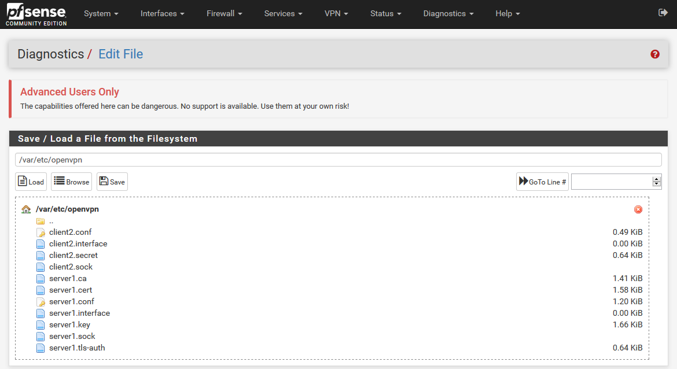This screenshot has width=677, height=369.
Task: Open server1.tls-auth file
Action: point(77,348)
